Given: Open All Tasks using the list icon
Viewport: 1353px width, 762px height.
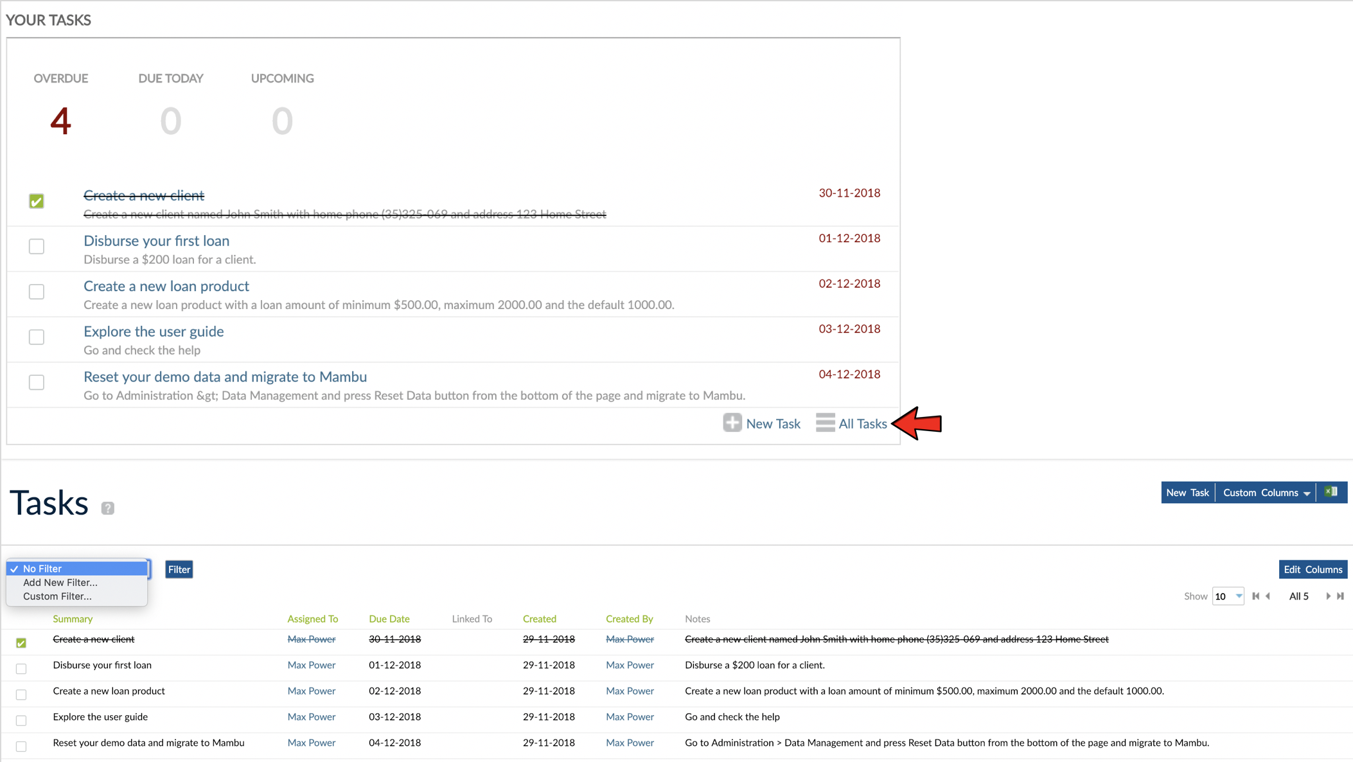Looking at the screenshot, I should pos(825,423).
